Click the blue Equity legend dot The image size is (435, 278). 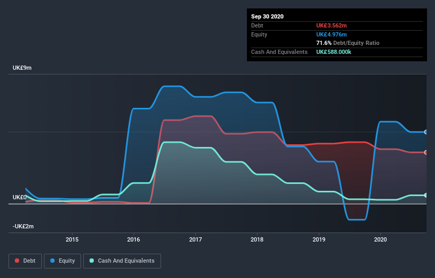(x=52, y=261)
